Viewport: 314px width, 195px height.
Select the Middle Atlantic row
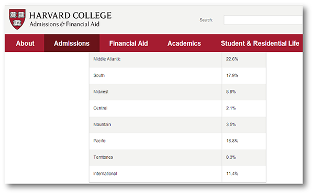click(177, 59)
